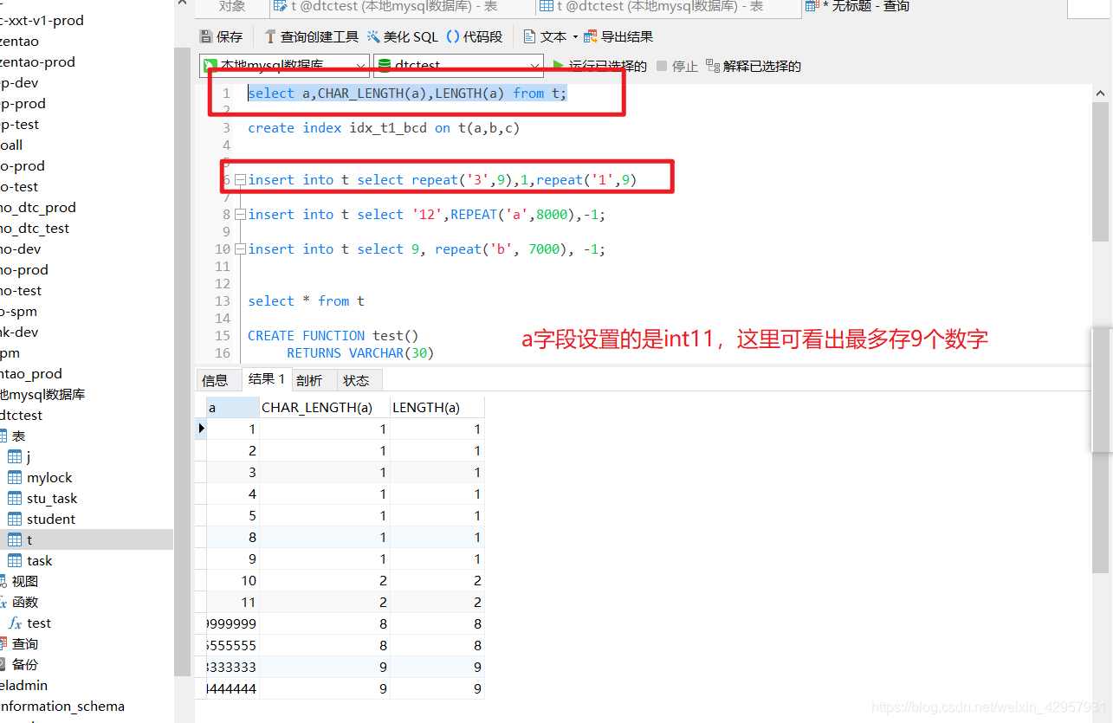Screen dimensions: 1113x723
Task: Collapse the code fold at line 6
Action: (x=240, y=180)
